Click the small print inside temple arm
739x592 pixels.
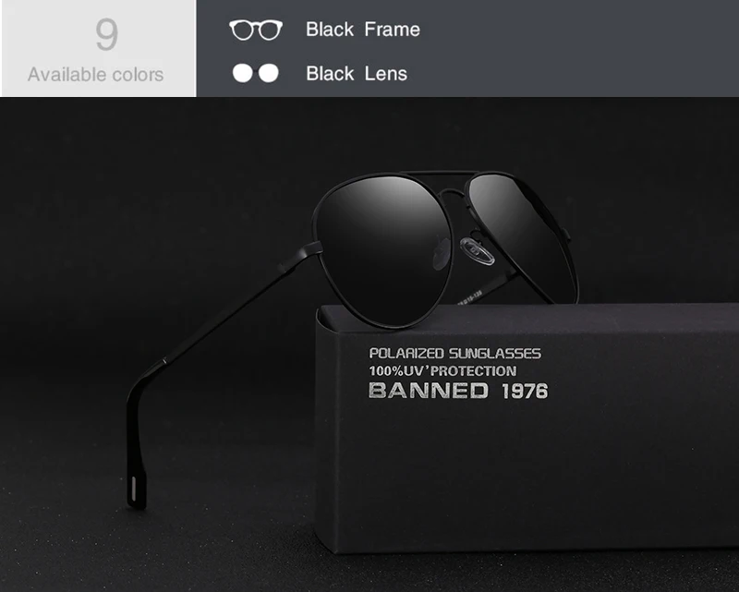(x=469, y=299)
